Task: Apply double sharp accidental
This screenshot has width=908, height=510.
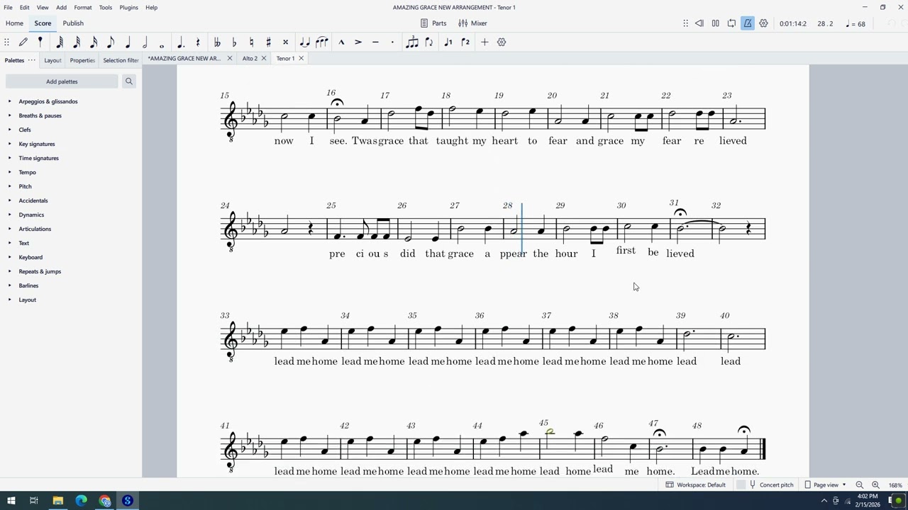Action: [x=285, y=42]
